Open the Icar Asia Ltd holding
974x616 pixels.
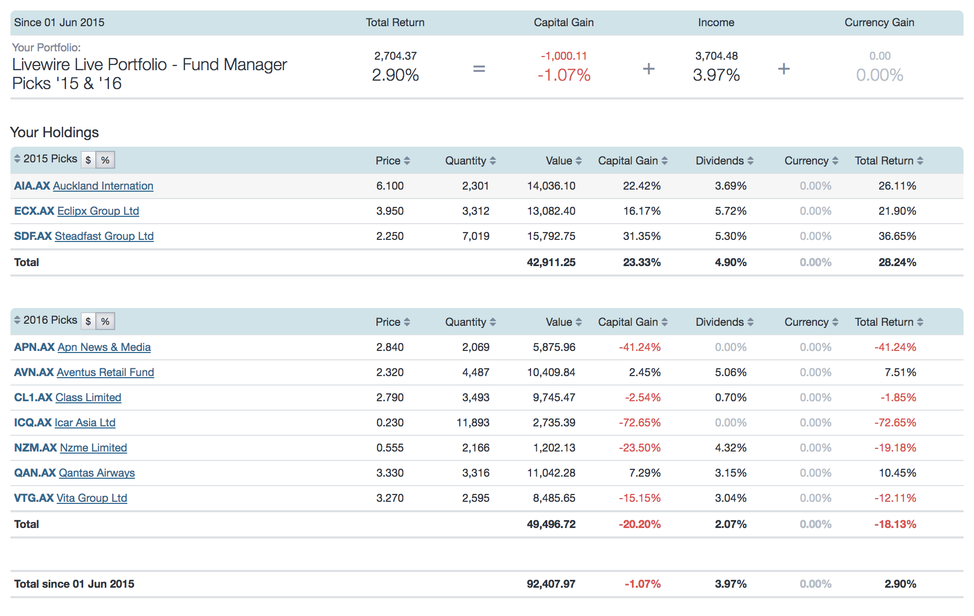pyautogui.click(x=85, y=423)
